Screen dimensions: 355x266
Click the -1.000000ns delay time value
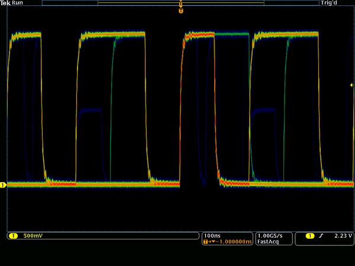point(231,242)
